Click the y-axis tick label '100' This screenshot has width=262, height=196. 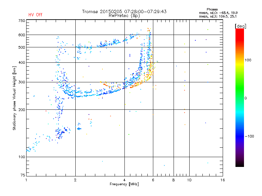(x=22, y=157)
